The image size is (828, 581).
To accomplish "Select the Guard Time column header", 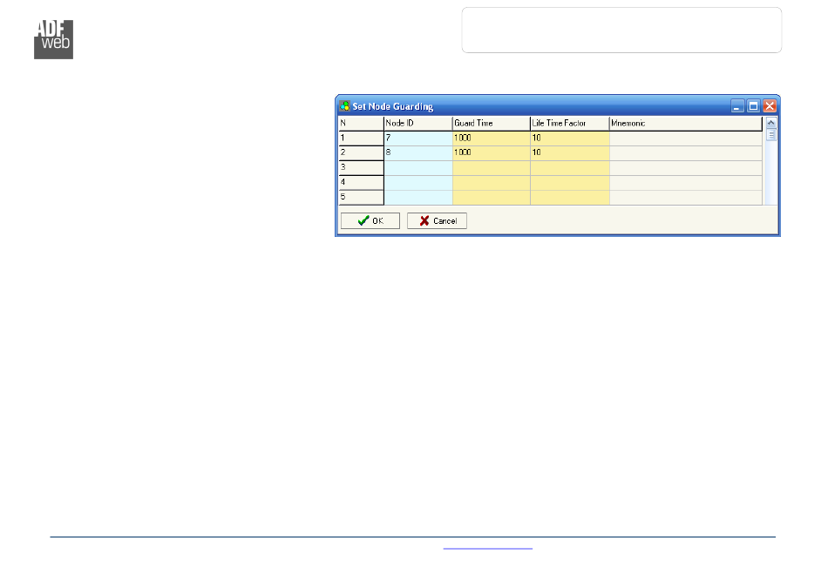I will point(491,124).
